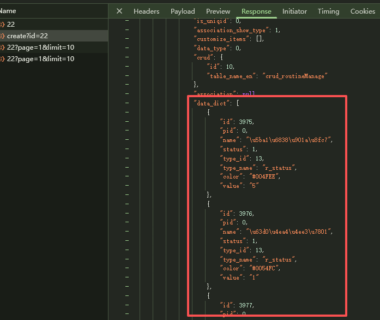Select the Response tab

[x=256, y=11]
